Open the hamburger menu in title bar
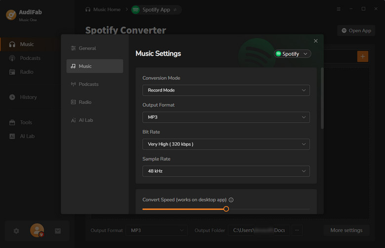This screenshot has width=385, height=248. [339, 9]
